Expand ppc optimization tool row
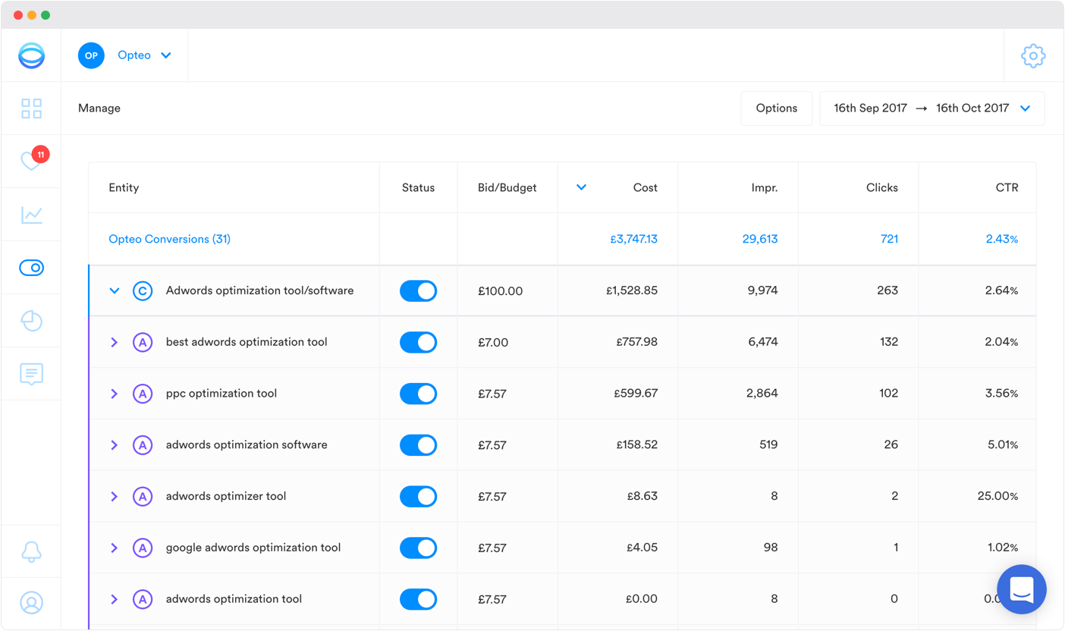The image size is (1065, 631). (115, 394)
